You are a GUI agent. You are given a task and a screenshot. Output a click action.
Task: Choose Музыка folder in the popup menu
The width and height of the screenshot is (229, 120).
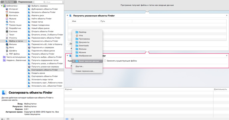pos(87,52)
